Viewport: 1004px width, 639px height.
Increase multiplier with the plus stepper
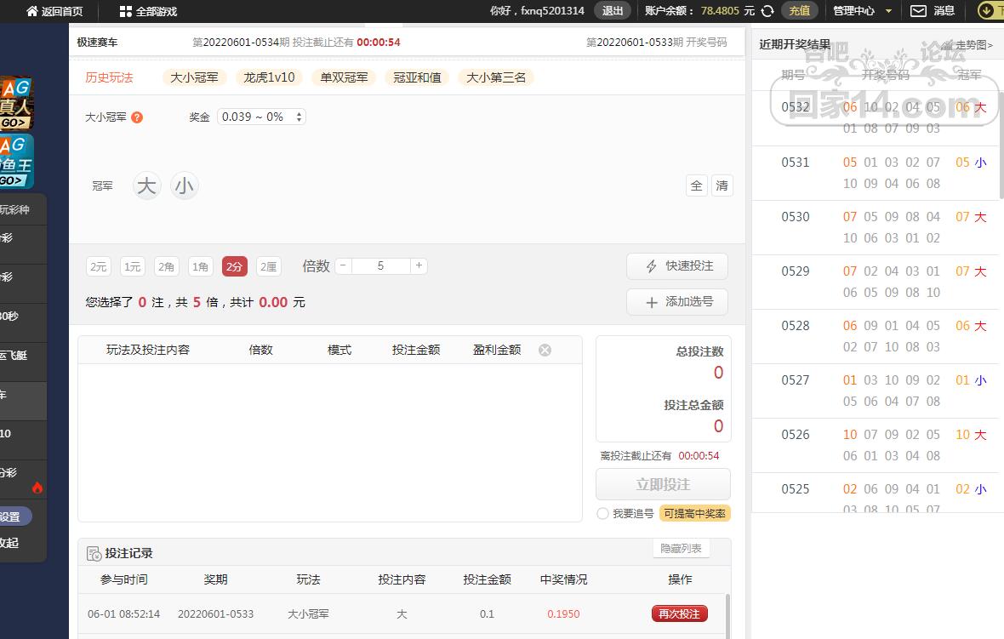(x=418, y=265)
